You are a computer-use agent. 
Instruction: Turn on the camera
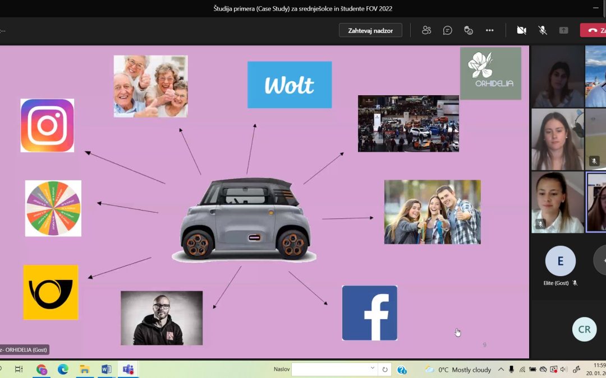click(x=521, y=30)
